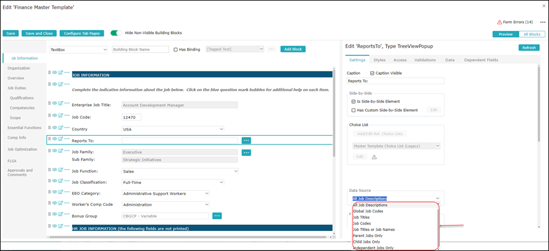Toggle visibility eye for Reports To row
Screen dimensions: 549x251
[x=55, y=139]
